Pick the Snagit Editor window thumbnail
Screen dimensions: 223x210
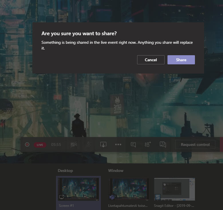point(175,189)
